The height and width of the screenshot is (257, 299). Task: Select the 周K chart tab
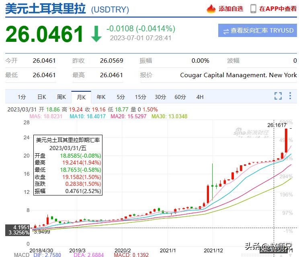61,97
